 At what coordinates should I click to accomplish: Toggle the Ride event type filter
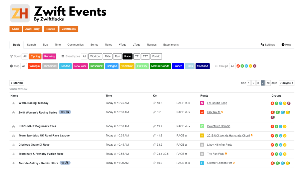tap(107, 56)
